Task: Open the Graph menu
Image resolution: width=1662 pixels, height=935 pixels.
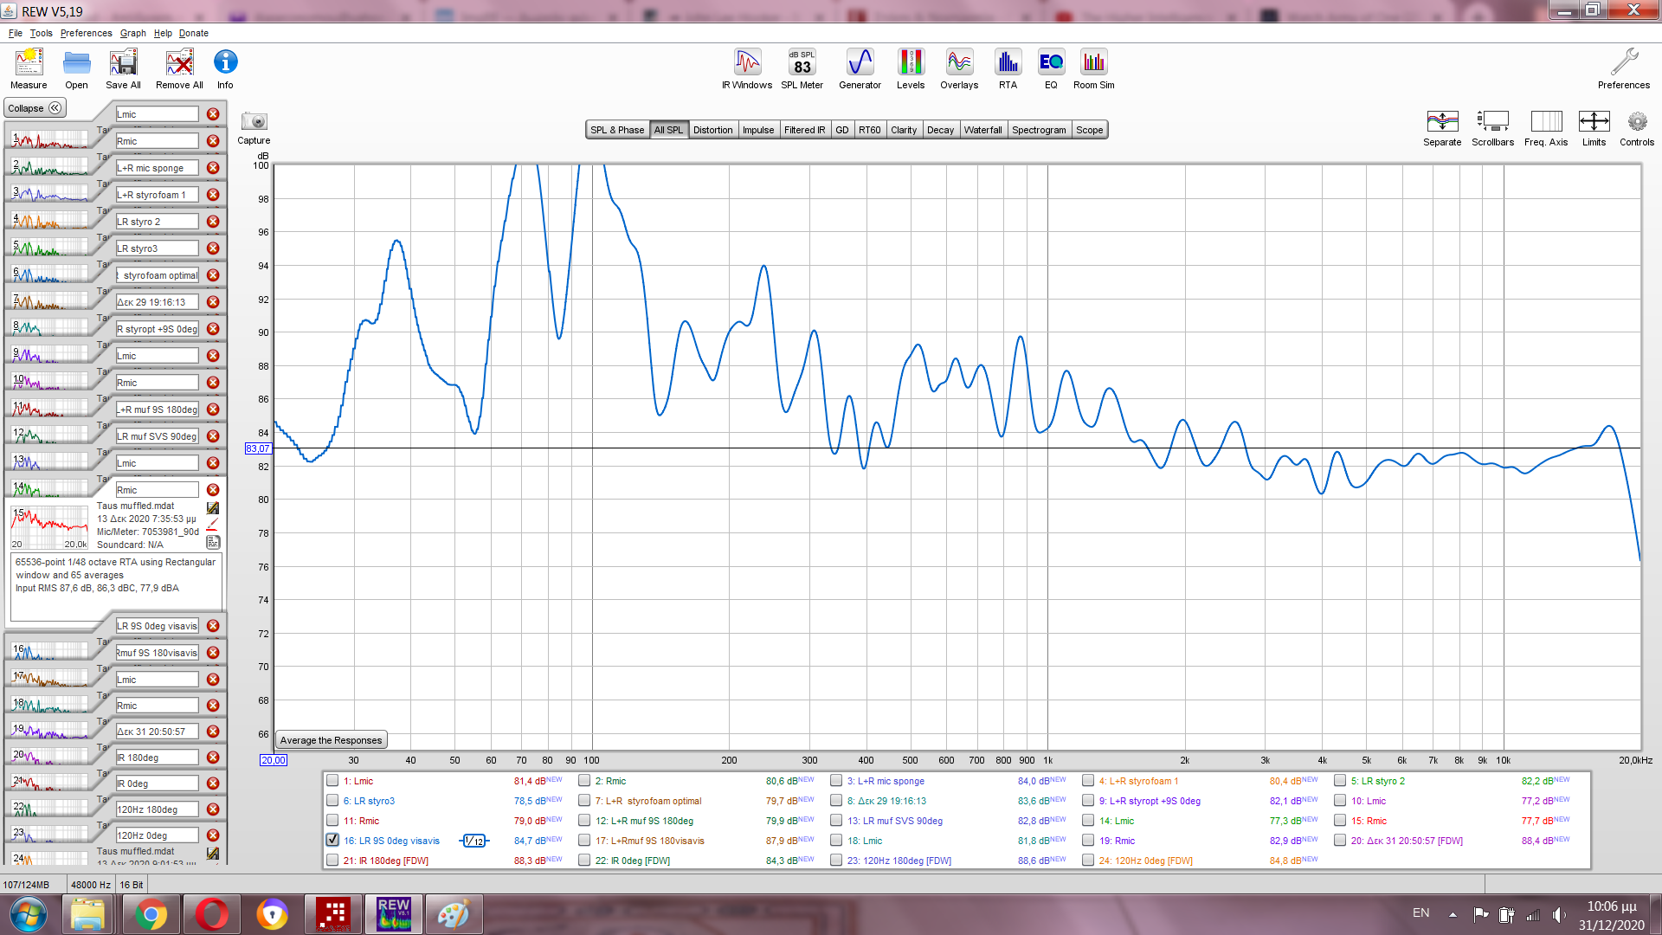Action: 132,33
